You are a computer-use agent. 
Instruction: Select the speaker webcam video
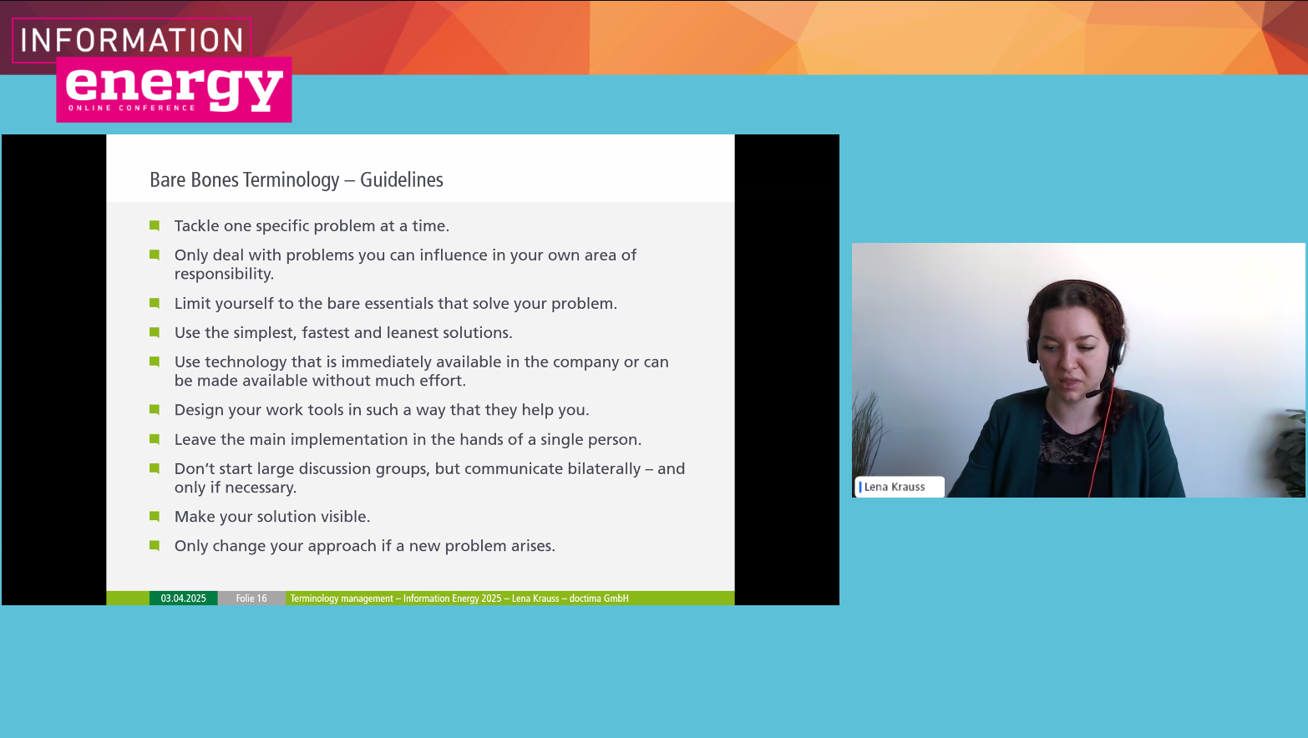coord(1077,370)
